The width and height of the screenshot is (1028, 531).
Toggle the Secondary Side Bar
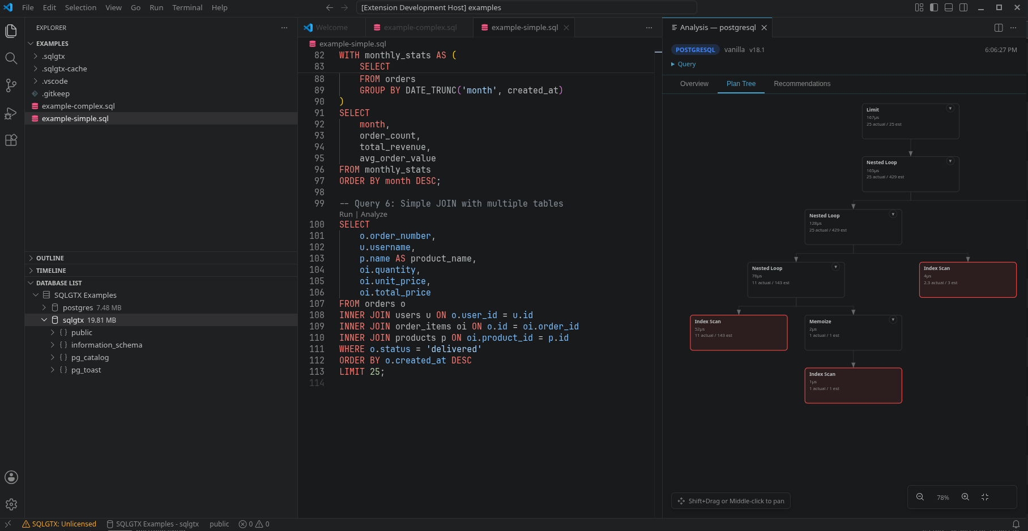(x=963, y=7)
